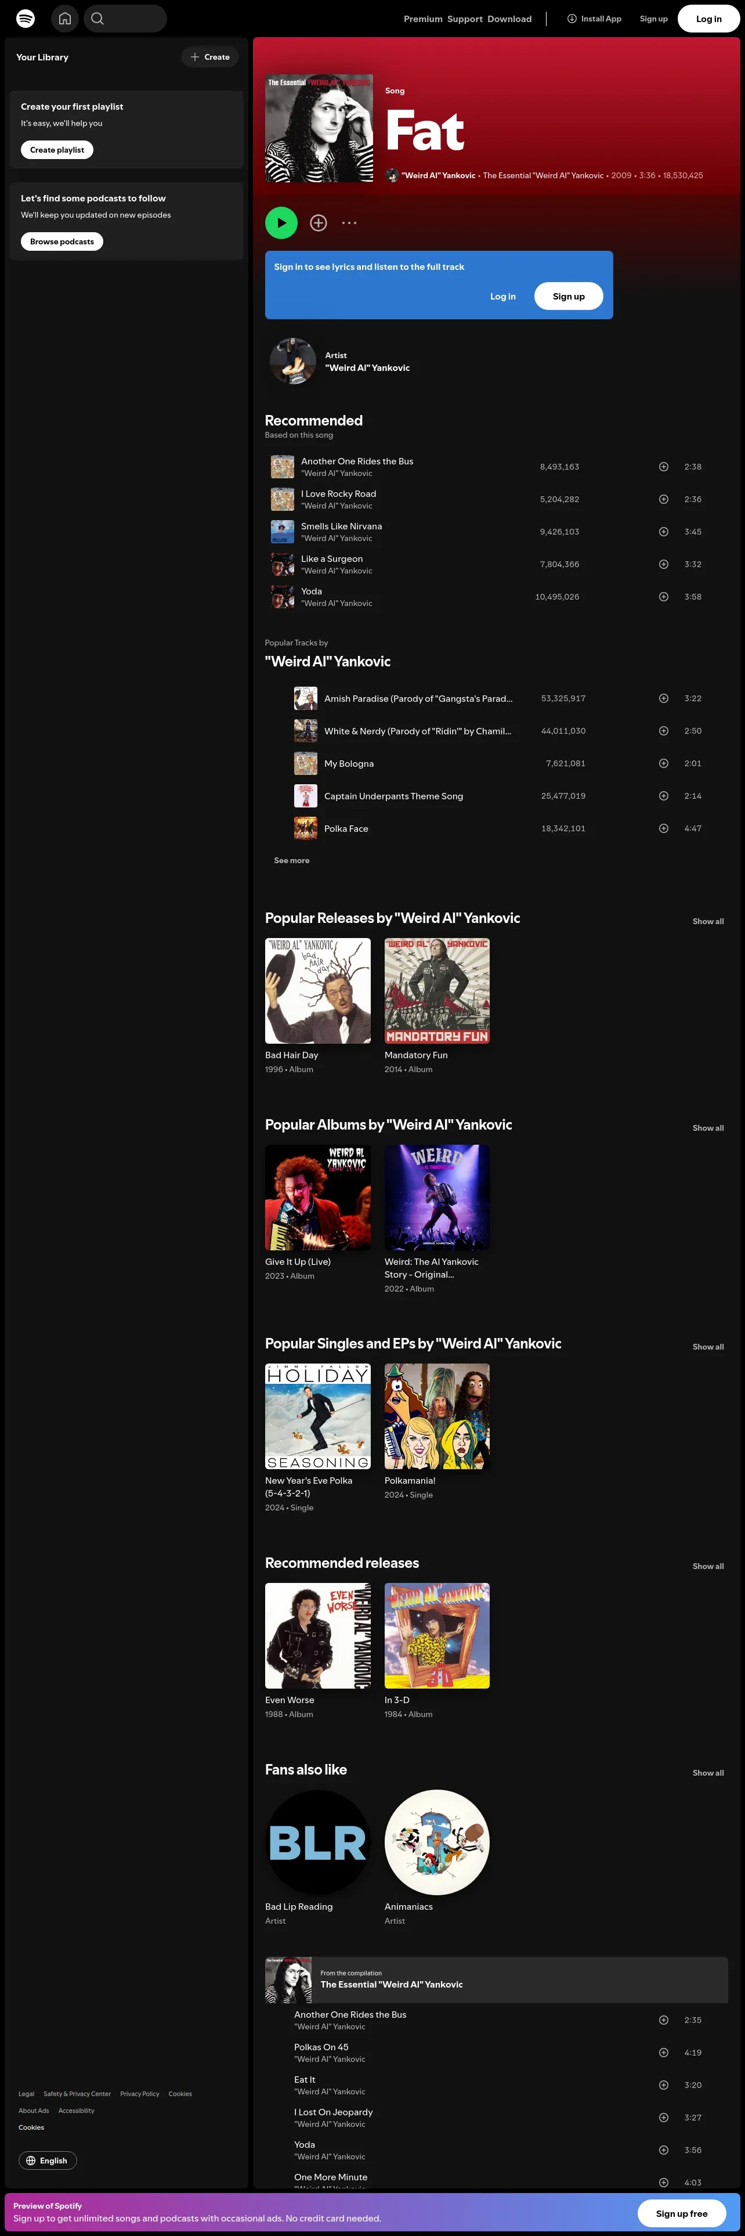Add compilation Yoda 3:56 to library
Viewport: 745px width, 2236px height.
point(663,2150)
